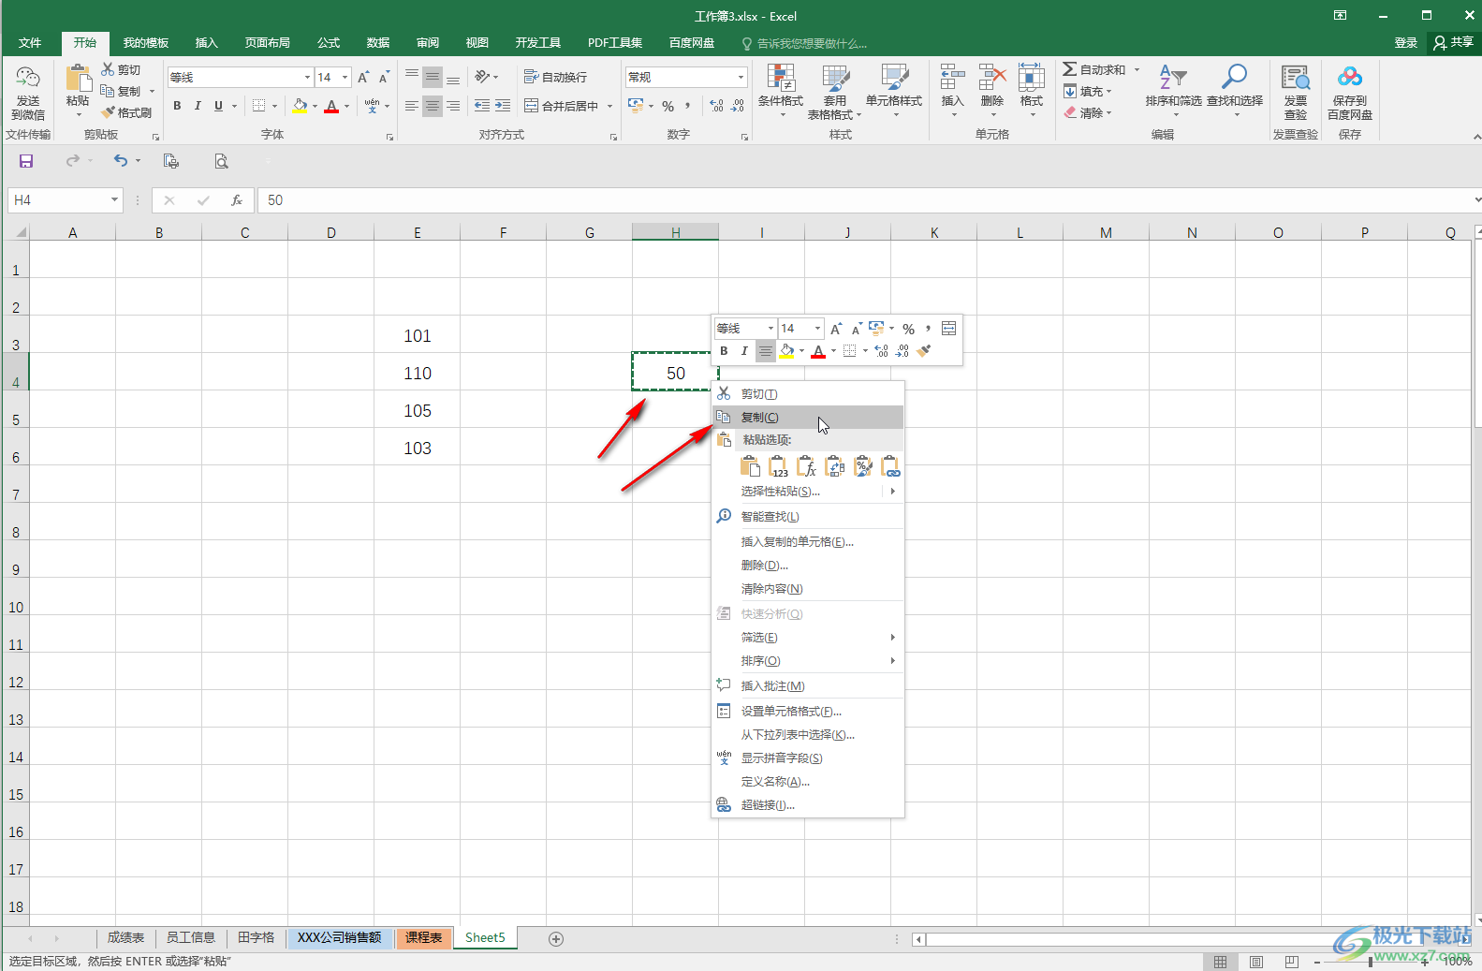Open the Format (格式) cells menu
The image size is (1482, 971).
(1032, 90)
